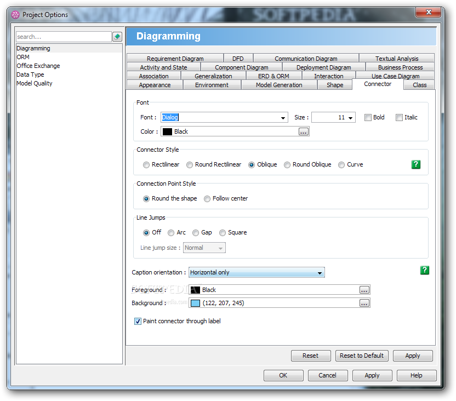Choose Round the shape connection point style
456x401 pixels.
(146, 199)
